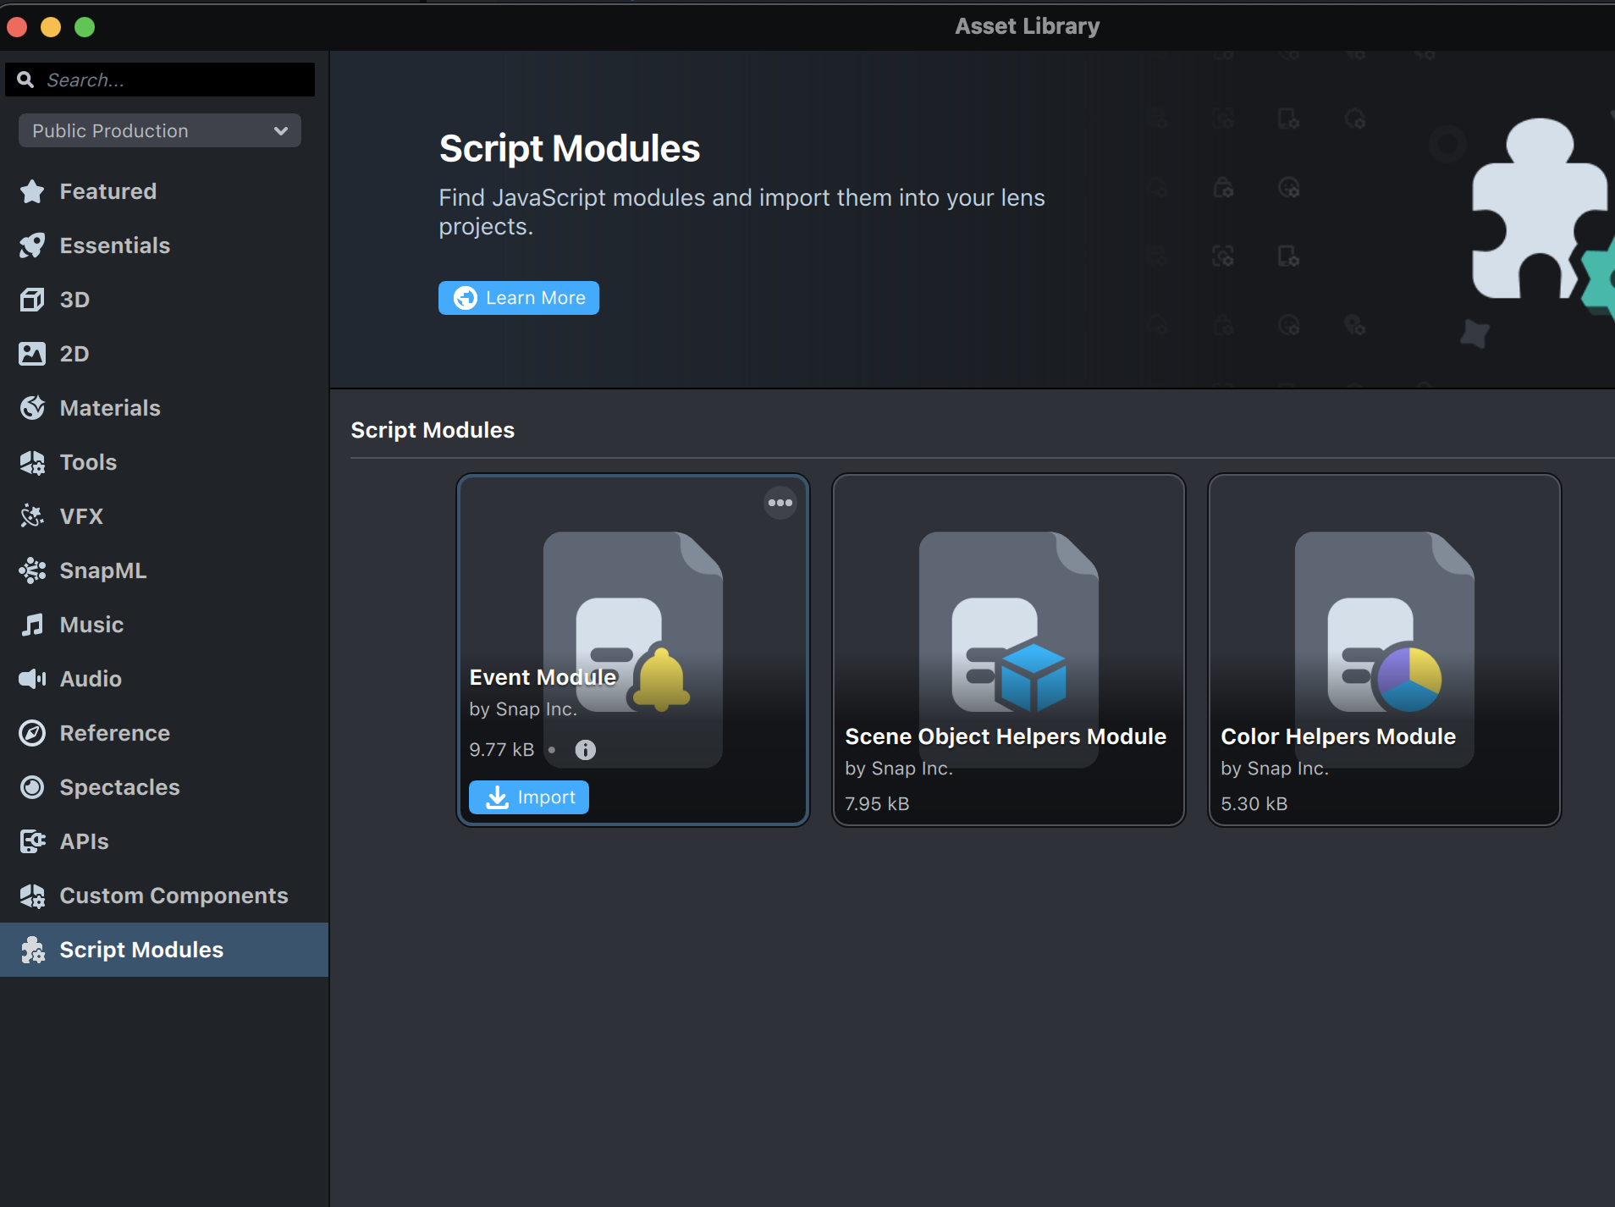Screen dimensions: 1615x1207
Task: Go to the Custom Components category
Action: pos(174,896)
